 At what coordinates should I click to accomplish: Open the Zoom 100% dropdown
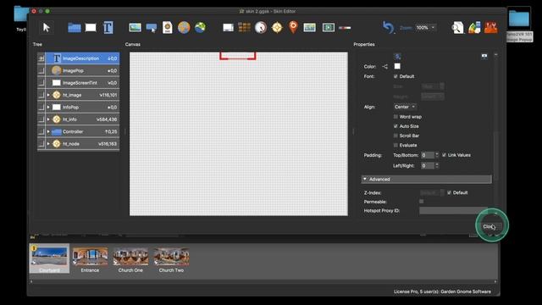click(425, 27)
